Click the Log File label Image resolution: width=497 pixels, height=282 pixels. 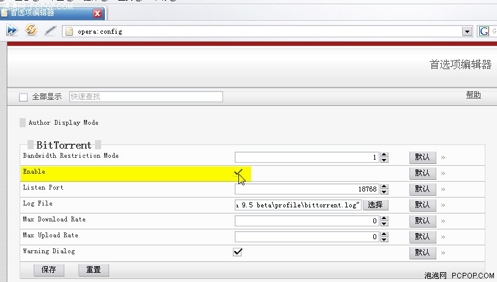[38, 203]
